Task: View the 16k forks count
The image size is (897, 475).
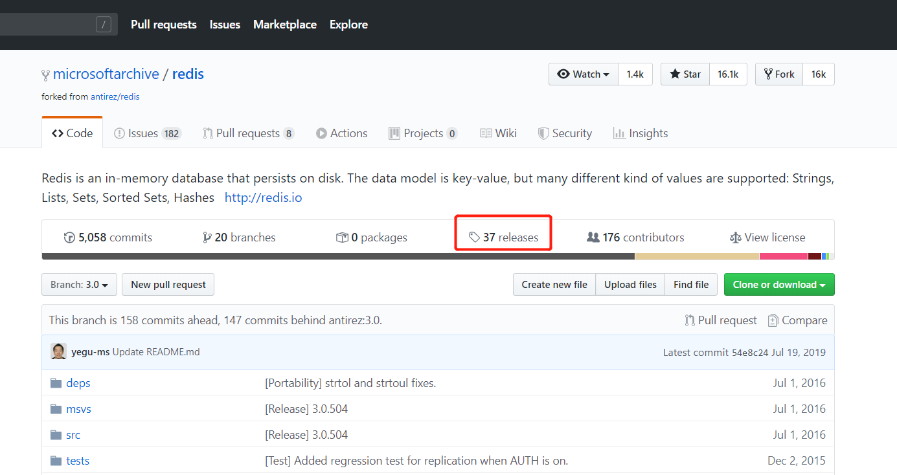Action: pyautogui.click(x=819, y=74)
